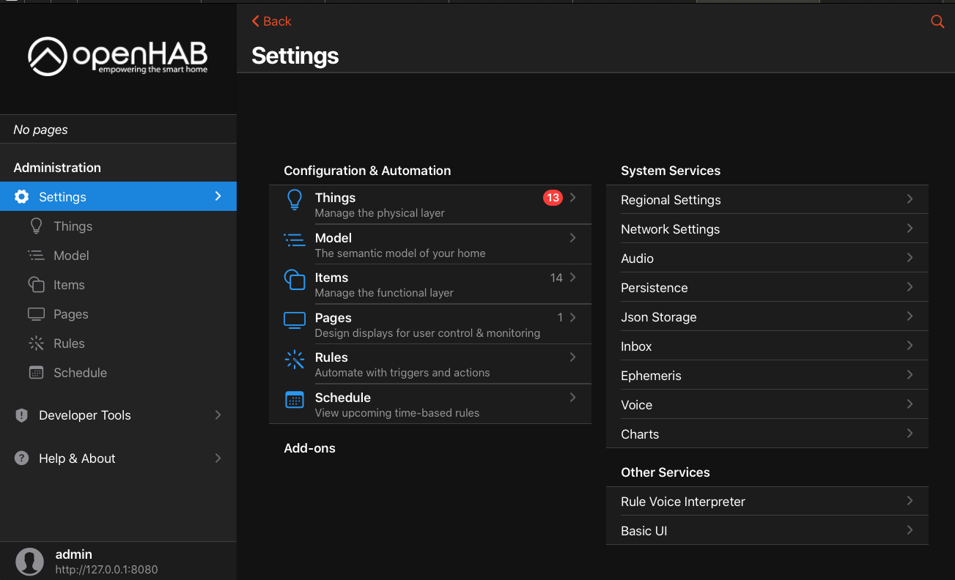Click the search magnifier icon
The width and height of the screenshot is (955, 580).
(937, 22)
